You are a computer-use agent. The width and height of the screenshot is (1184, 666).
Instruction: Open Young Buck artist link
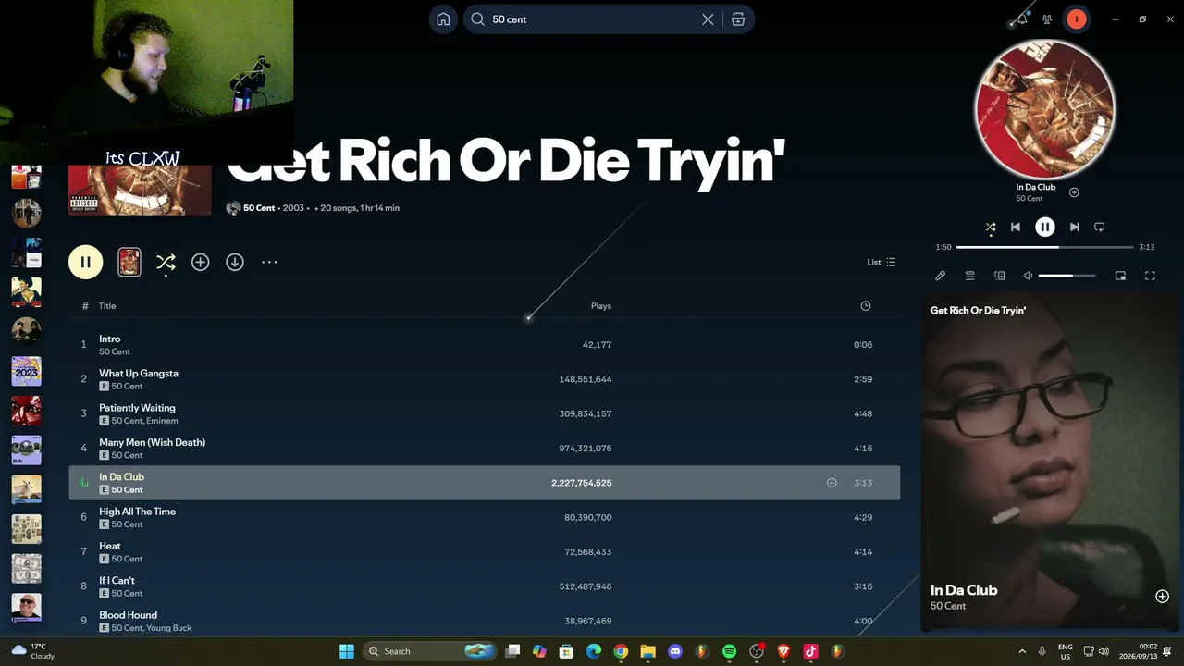coord(169,628)
